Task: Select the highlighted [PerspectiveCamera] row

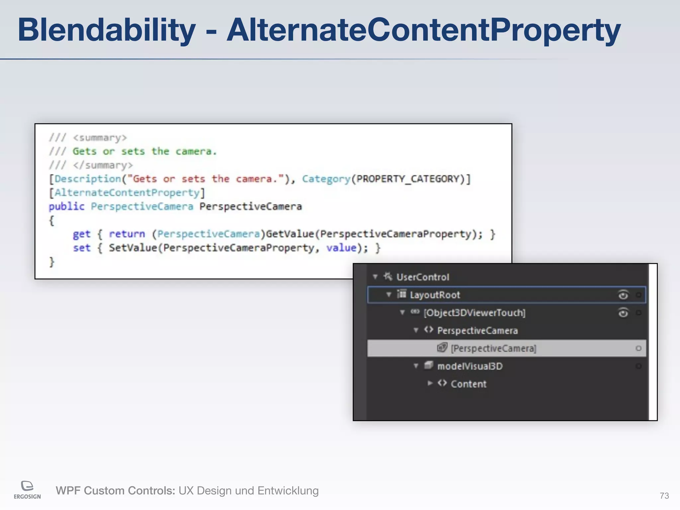Action: pos(507,348)
